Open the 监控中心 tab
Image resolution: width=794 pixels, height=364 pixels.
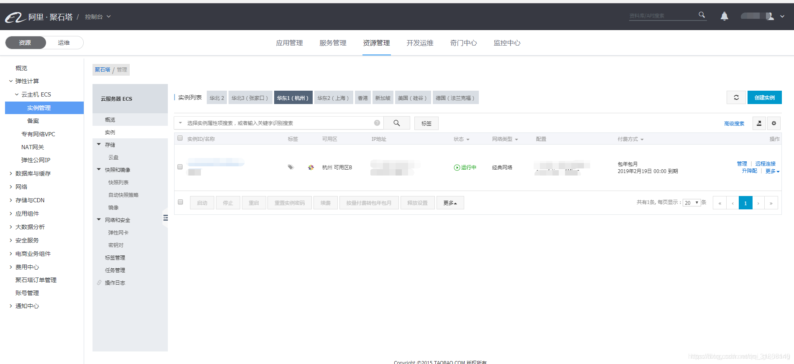pyautogui.click(x=507, y=43)
